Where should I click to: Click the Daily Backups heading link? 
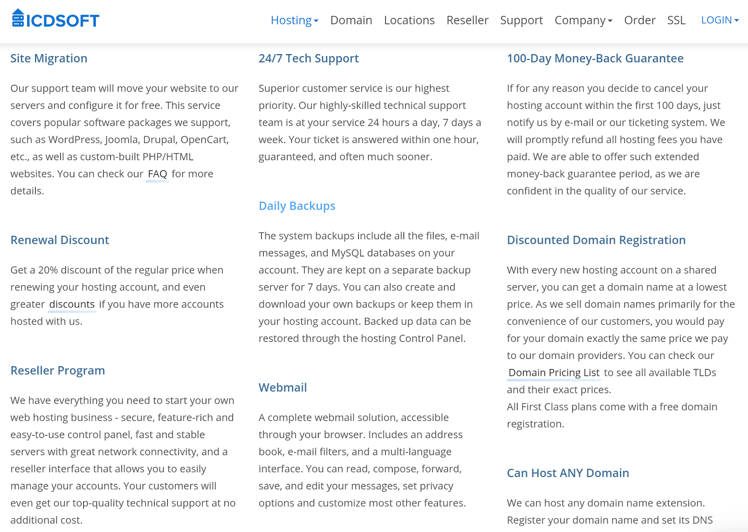pos(297,206)
